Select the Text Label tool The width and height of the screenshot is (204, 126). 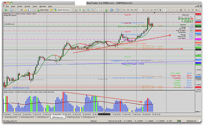(193, 10)
